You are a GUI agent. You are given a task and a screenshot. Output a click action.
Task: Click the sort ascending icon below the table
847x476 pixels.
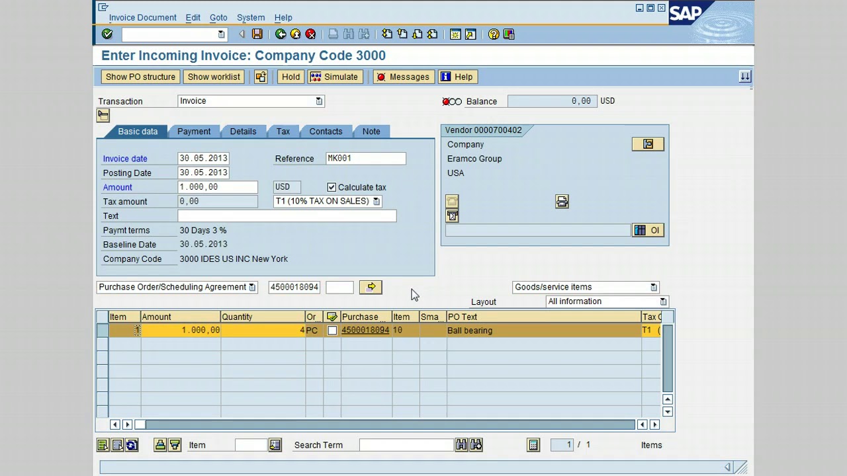click(x=160, y=445)
